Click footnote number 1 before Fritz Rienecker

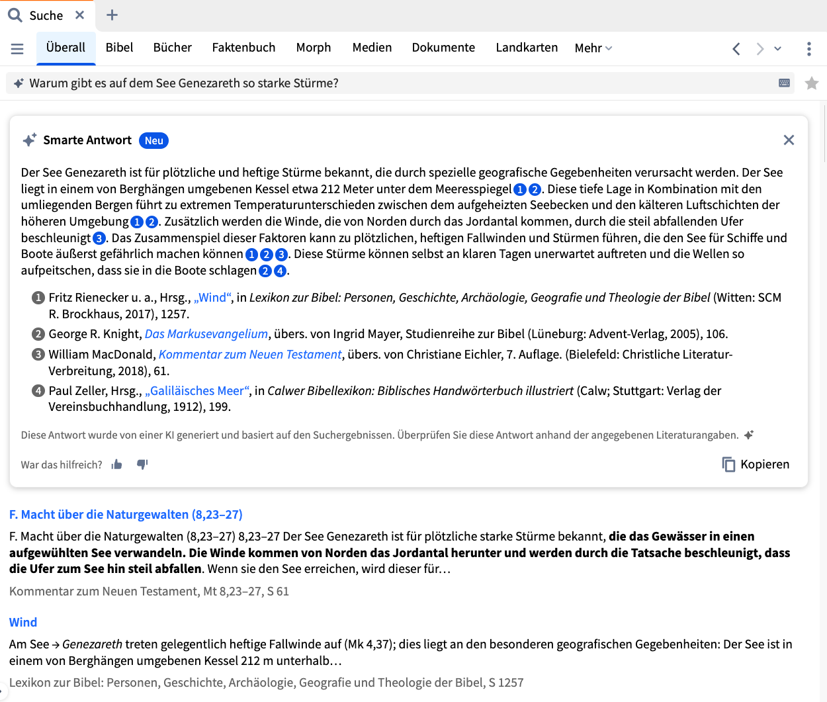pyautogui.click(x=38, y=298)
